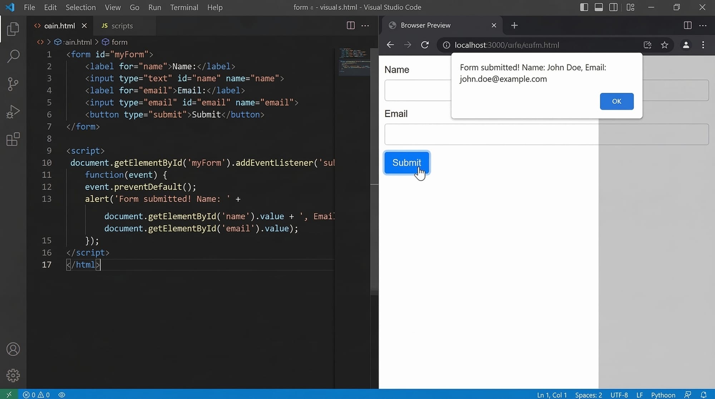Open Run and Debug view
The height and width of the screenshot is (399, 715).
tap(13, 112)
